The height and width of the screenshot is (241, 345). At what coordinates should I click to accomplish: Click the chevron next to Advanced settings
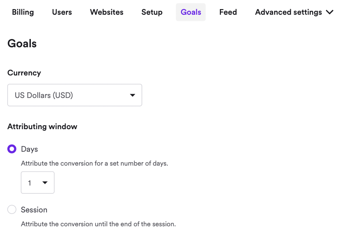coord(329,12)
